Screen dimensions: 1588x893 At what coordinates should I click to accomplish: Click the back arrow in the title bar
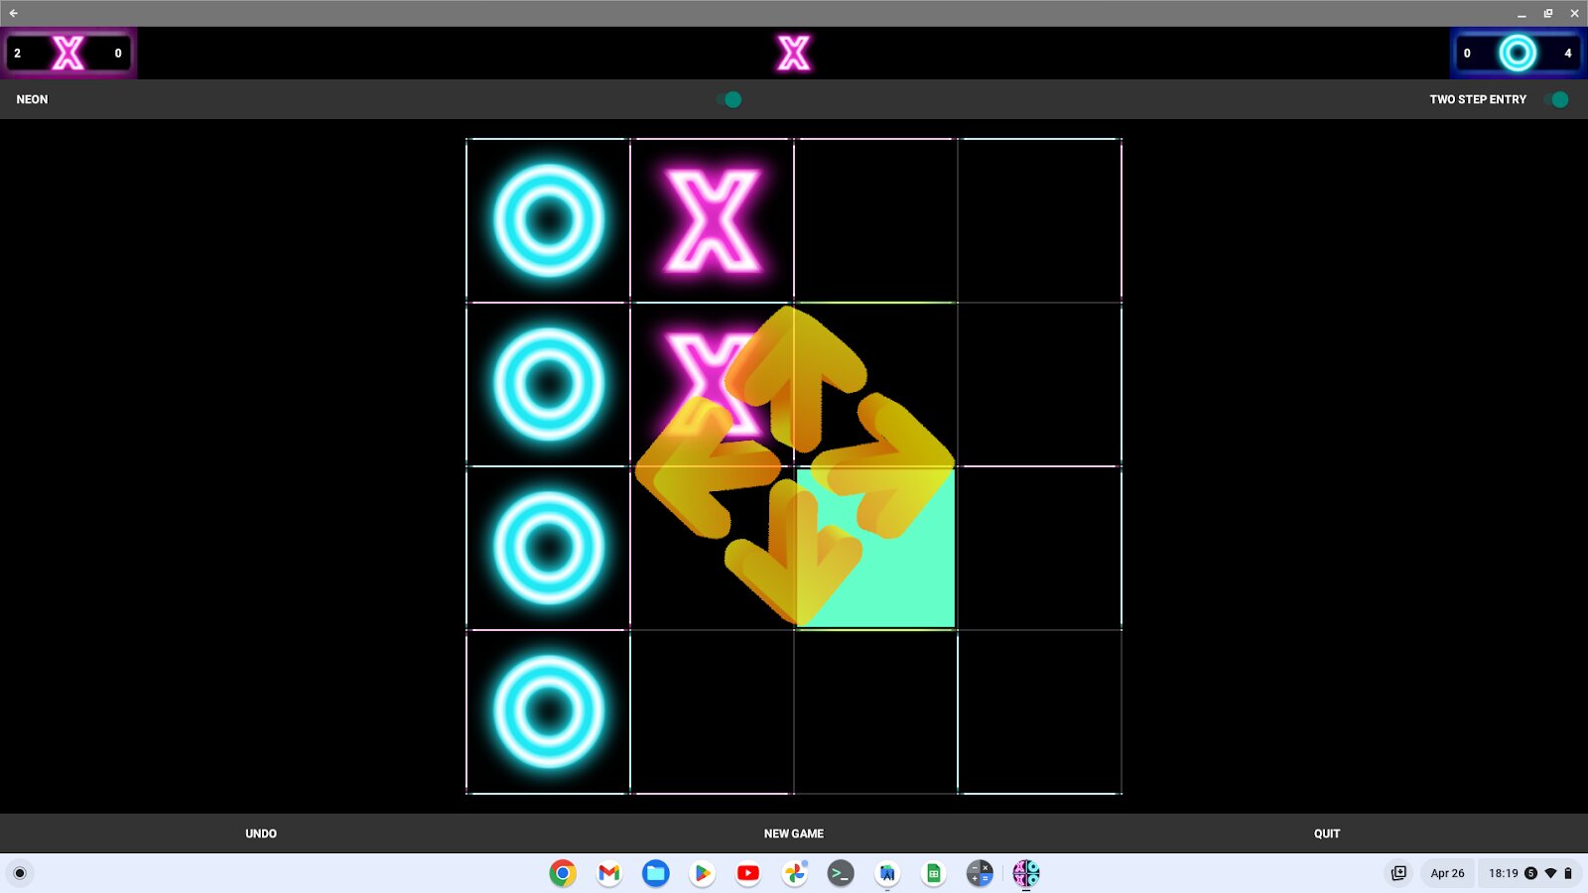coord(14,13)
